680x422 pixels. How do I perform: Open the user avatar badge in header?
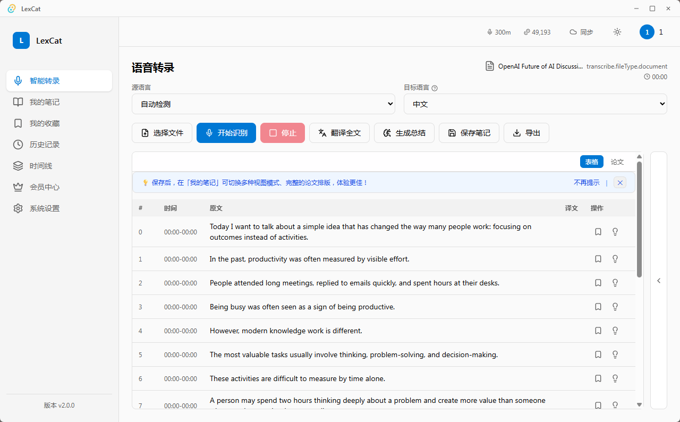coord(647,32)
